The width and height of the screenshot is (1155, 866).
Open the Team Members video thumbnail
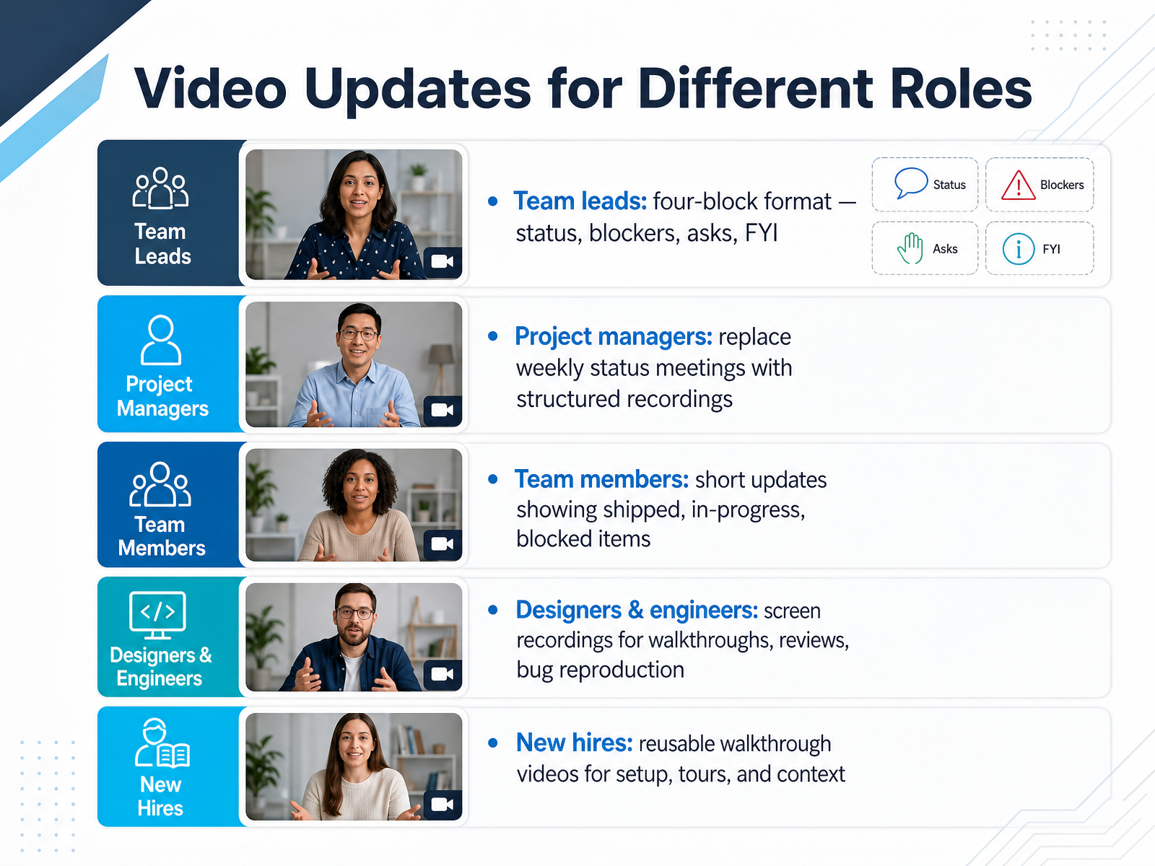(354, 505)
